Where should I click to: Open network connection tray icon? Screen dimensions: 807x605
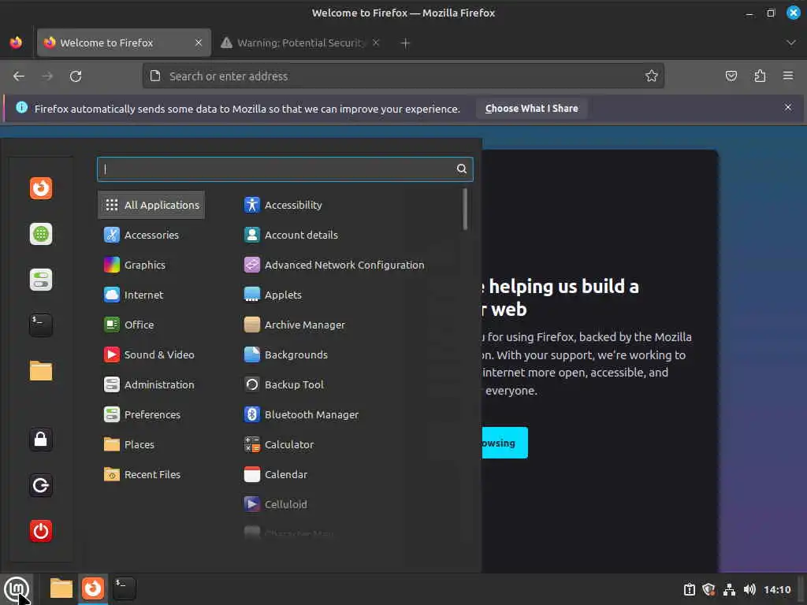tap(729, 589)
